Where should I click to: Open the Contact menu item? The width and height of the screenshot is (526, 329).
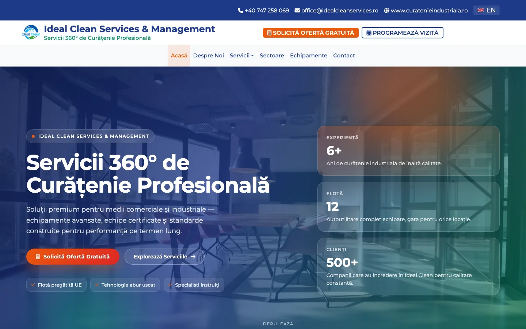pos(344,56)
